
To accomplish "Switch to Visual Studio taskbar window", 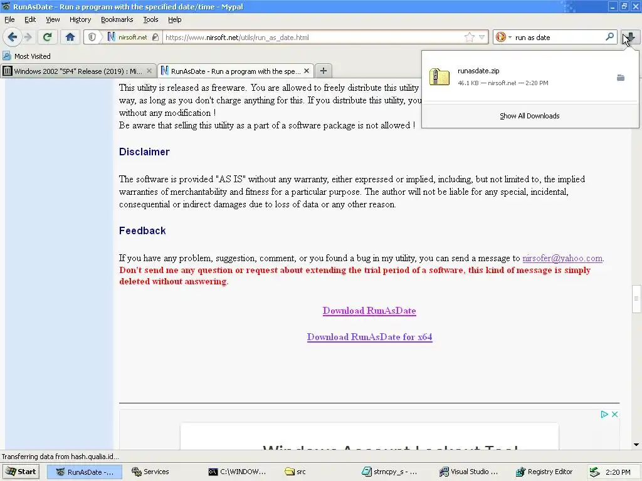I will click(469, 472).
